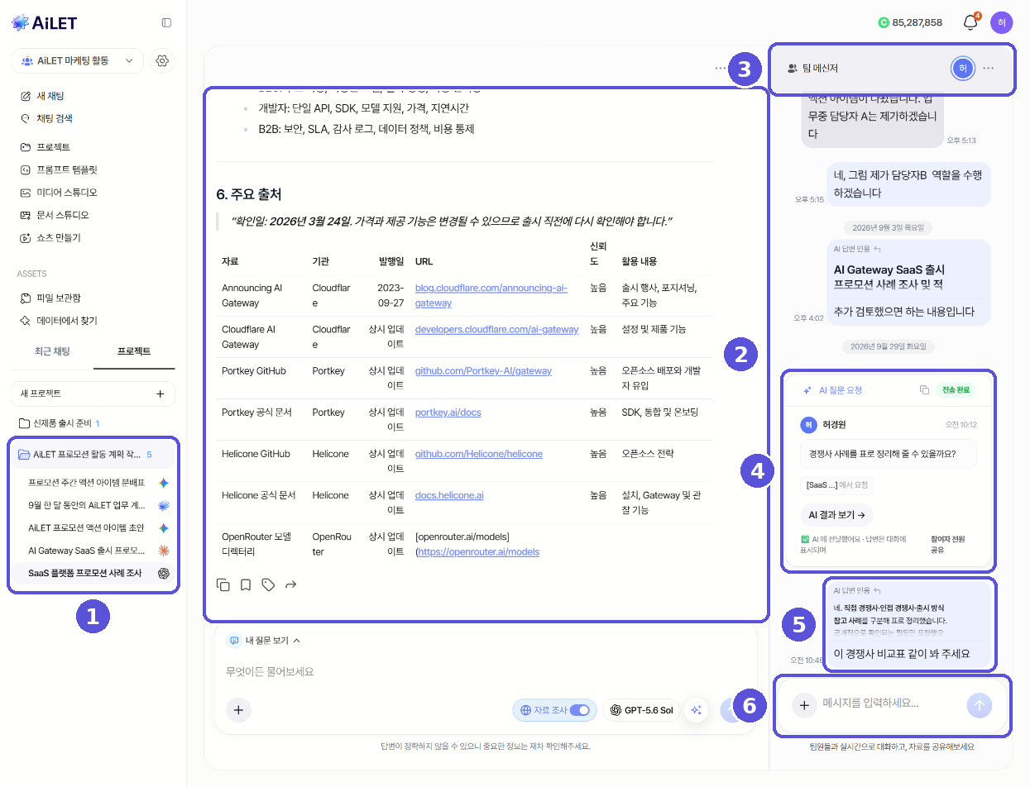Collapse 내 질문 보기 chevron
Image resolution: width=1030 pixels, height=787 pixels.
[296, 640]
